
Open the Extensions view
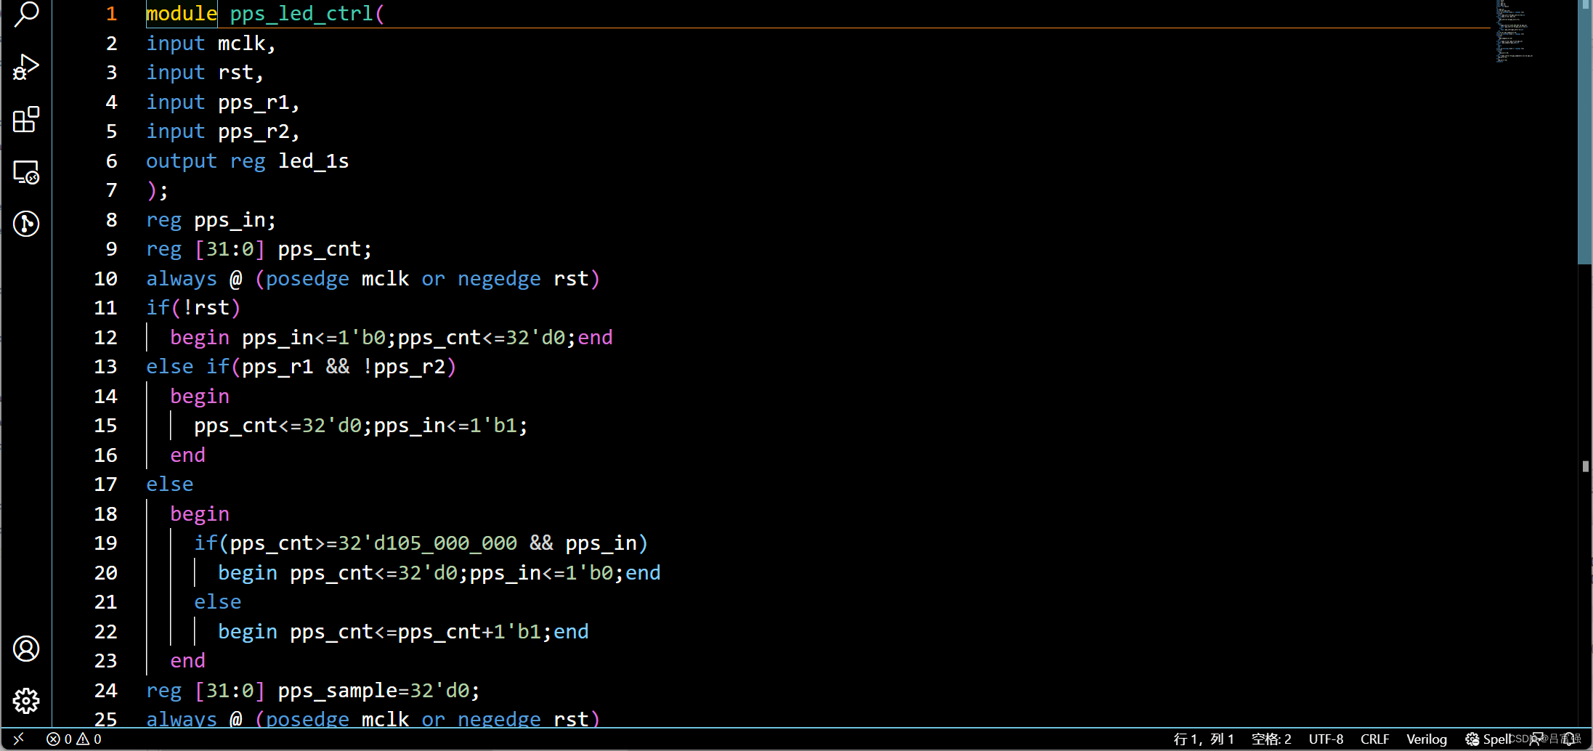click(x=25, y=121)
